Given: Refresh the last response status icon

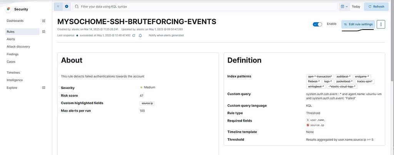Looking at the screenshot, I should click(x=134, y=36).
